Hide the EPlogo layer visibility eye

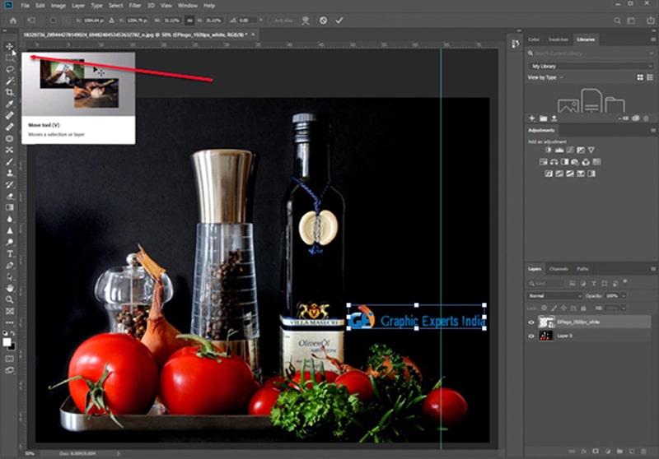coord(531,322)
